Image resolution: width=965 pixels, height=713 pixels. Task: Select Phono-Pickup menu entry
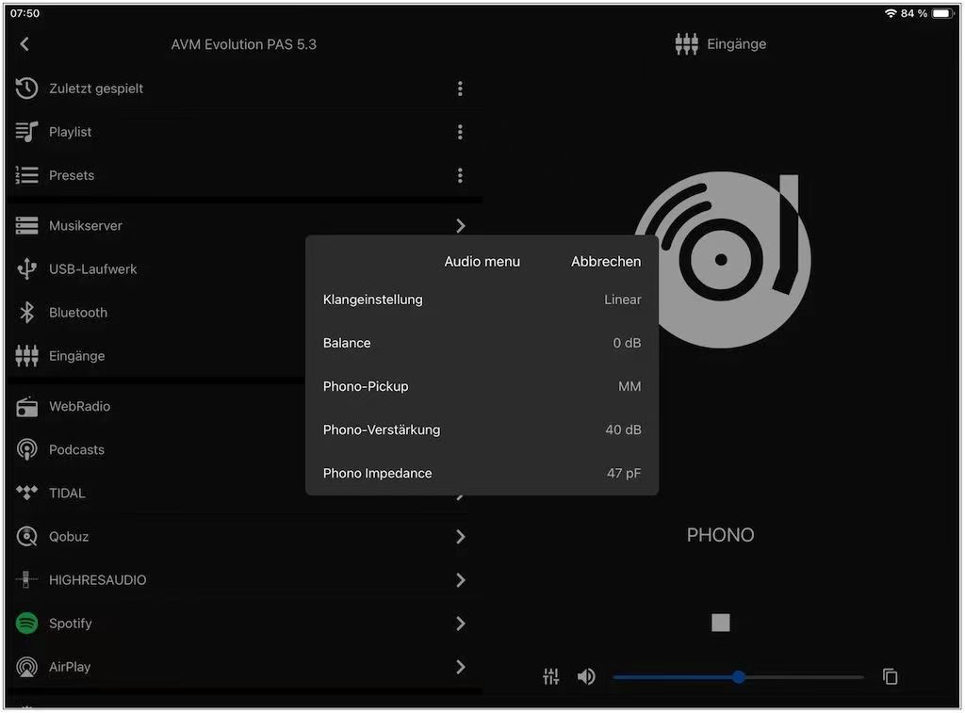pyautogui.click(x=482, y=386)
